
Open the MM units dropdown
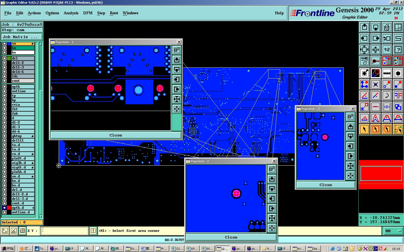pyautogui.click(x=393, y=231)
